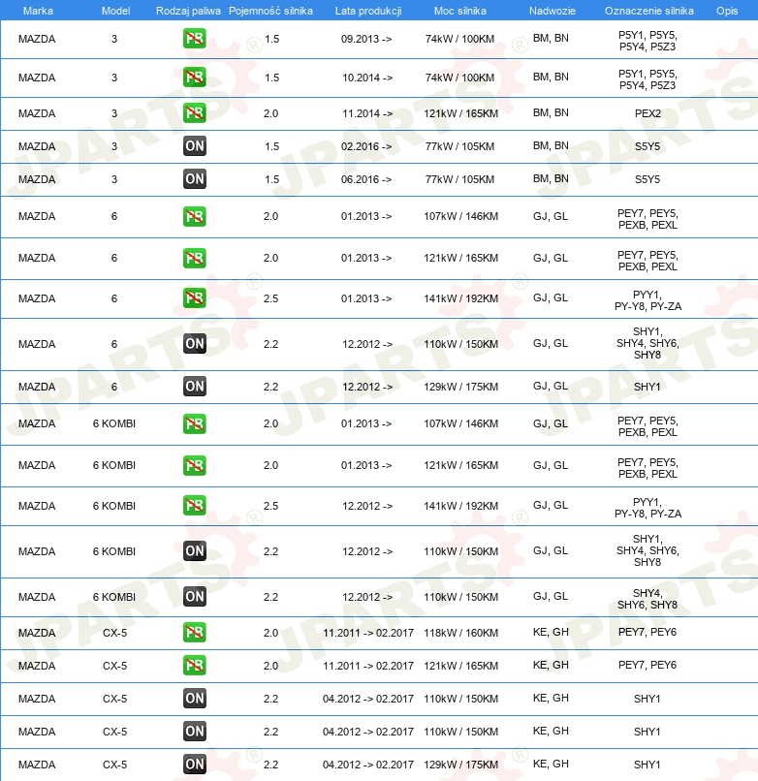
Task: Click the engine code 'S5Y5' in the 02.2016 row
Action: (647, 146)
